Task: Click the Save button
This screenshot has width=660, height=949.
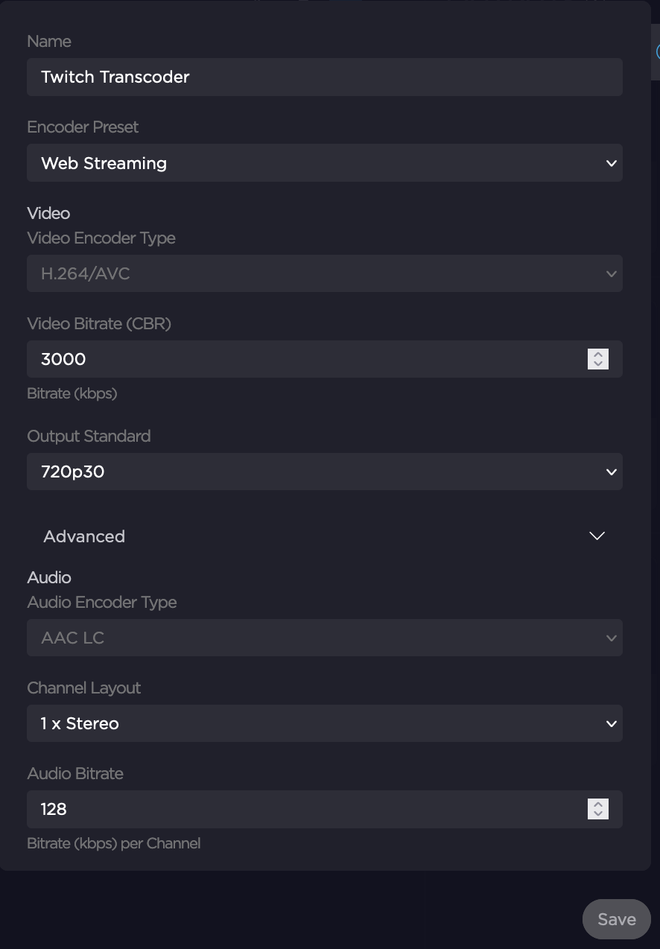Action: click(616, 918)
